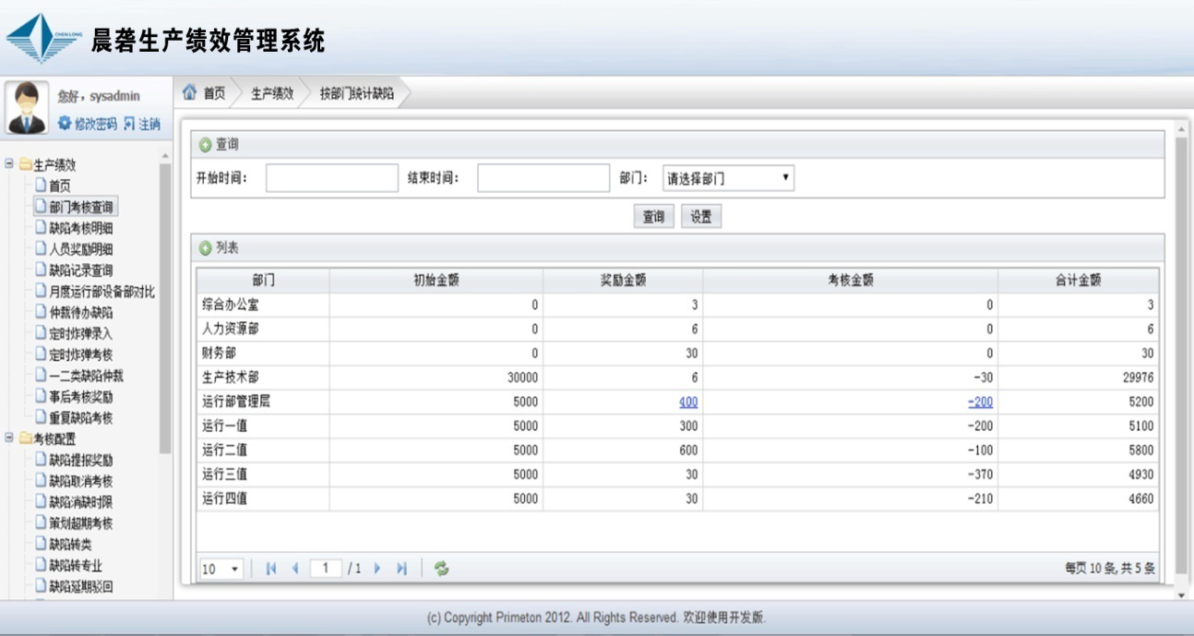Click the change password gear icon
Image resolution: width=1194 pixels, height=636 pixels.
[65, 124]
